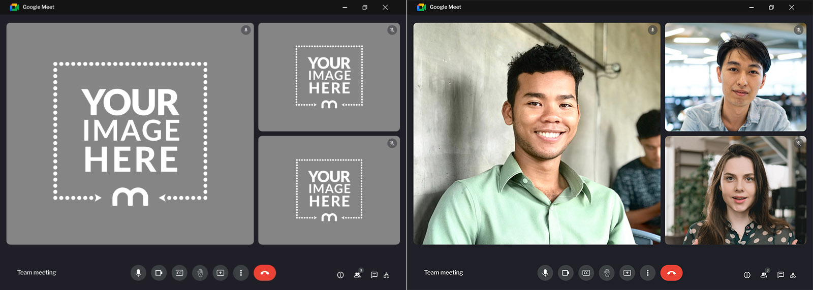Click the large placeholder tile in left window
The width and height of the screenshot is (813, 290).
click(130, 134)
